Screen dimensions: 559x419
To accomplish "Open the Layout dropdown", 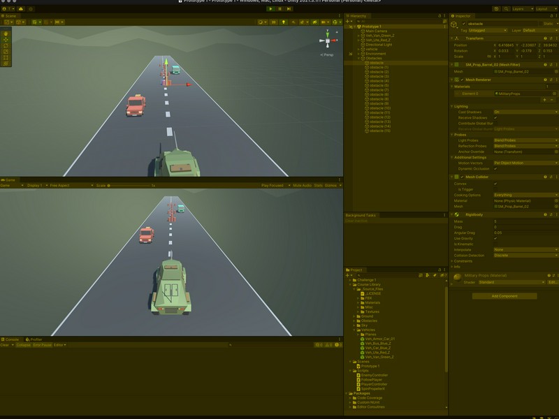I will (x=546, y=8).
